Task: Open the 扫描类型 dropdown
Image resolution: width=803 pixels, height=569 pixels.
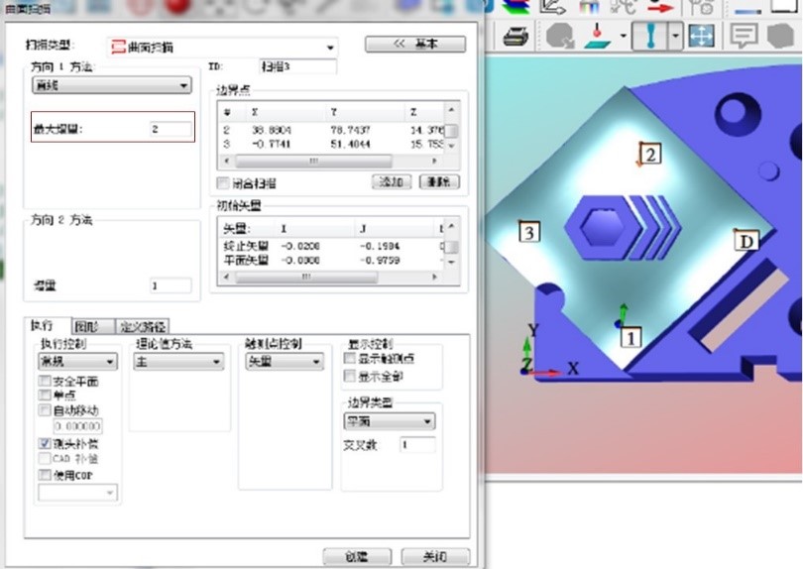Action: [x=222, y=47]
